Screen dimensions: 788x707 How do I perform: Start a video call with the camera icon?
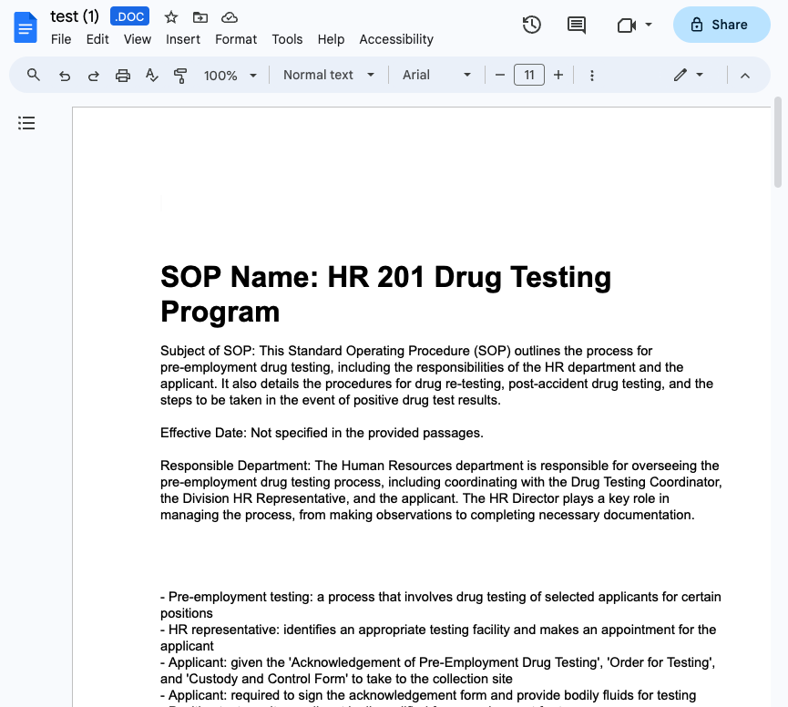click(x=627, y=25)
